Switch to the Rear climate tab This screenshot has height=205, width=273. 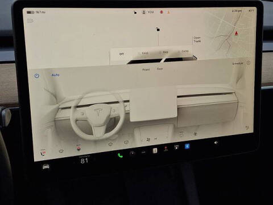coord(160,69)
